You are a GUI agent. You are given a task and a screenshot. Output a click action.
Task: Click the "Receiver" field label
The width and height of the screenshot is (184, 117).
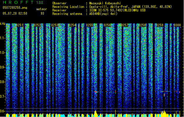59,10
